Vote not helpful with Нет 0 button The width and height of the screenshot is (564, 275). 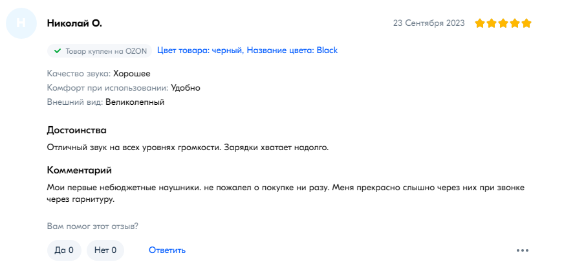coord(105,250)
